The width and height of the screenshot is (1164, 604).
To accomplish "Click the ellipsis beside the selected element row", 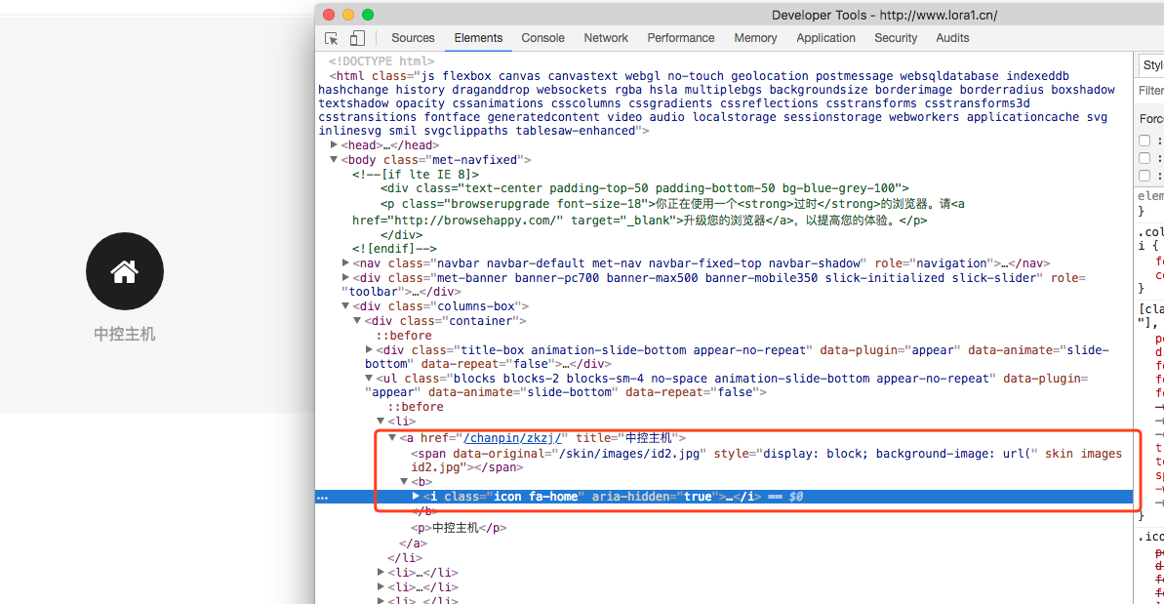I will (x=323, y=497).
